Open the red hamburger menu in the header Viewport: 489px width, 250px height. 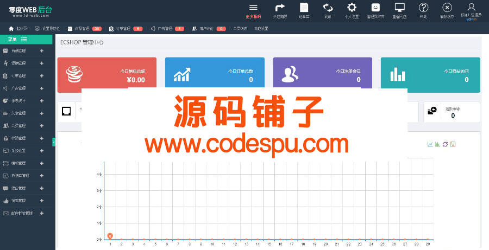(253, 8)
